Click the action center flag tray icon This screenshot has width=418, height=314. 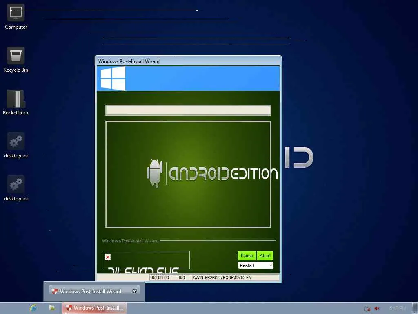point(367,308)
